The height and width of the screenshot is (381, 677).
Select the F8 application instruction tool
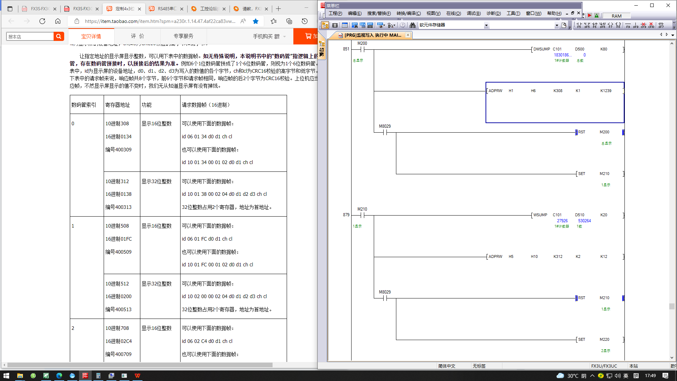pos(618,25)
